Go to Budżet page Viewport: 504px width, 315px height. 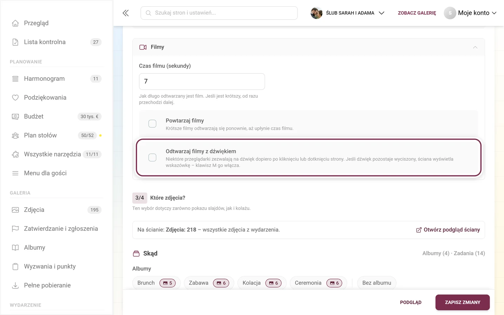[x=56, y=117]
